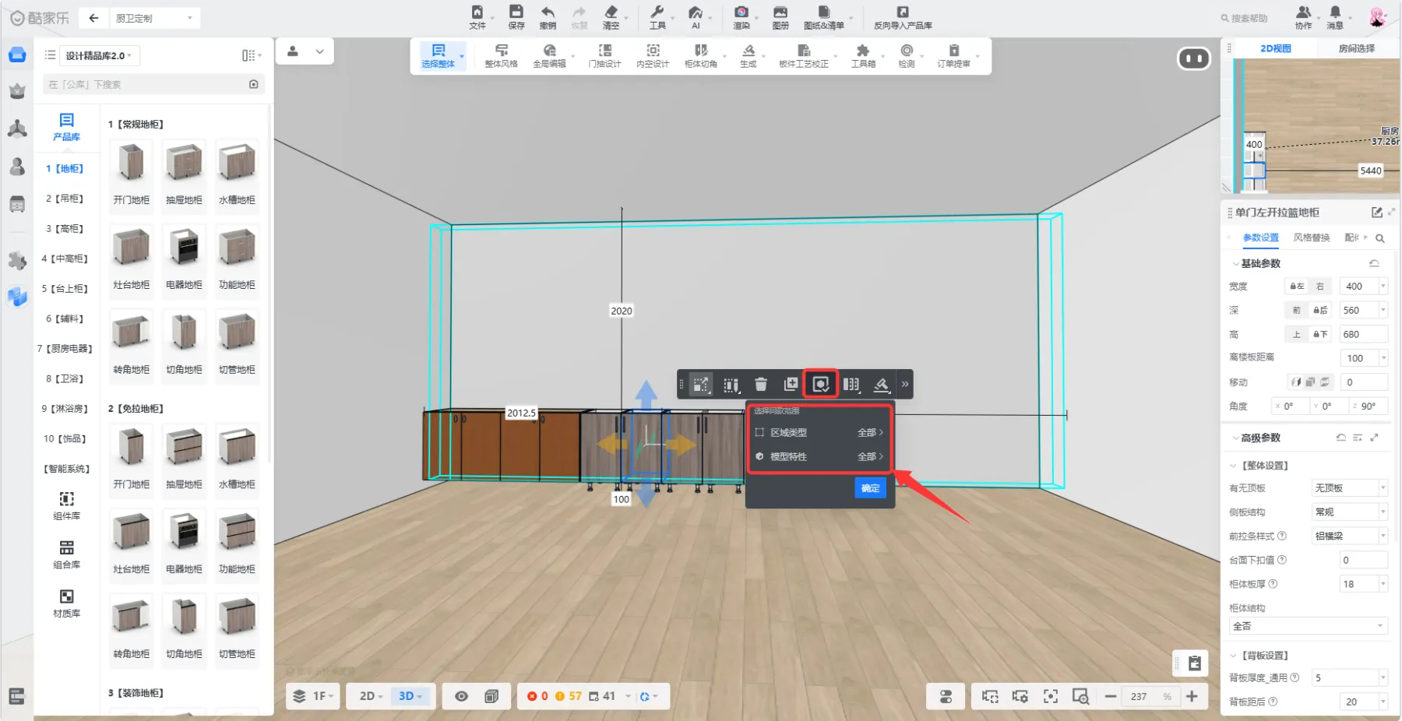Click the duplicate icon in floating toolbar
Viewport: 1402px width, 721px height.
point(791,384)
